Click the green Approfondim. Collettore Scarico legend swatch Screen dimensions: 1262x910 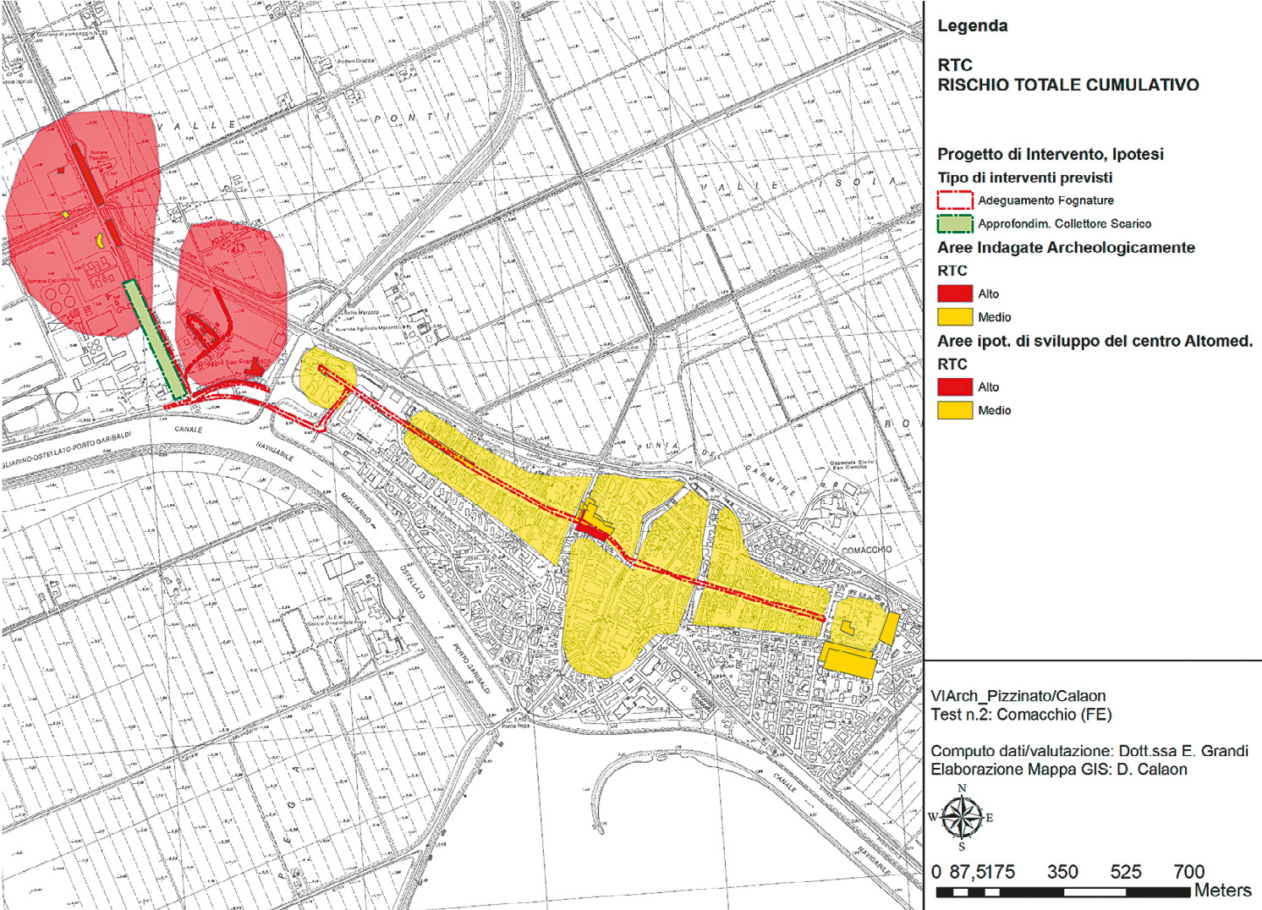955,224
